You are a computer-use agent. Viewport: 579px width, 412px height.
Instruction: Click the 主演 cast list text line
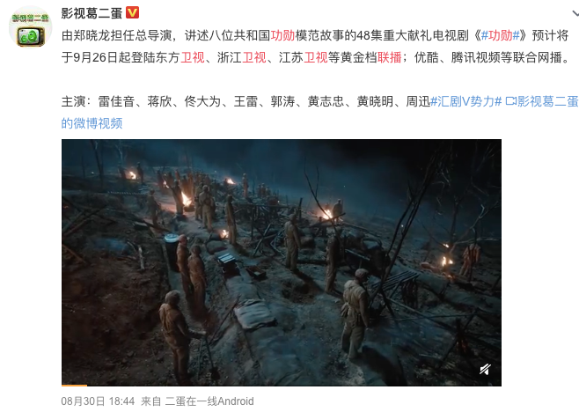point(246,101)
